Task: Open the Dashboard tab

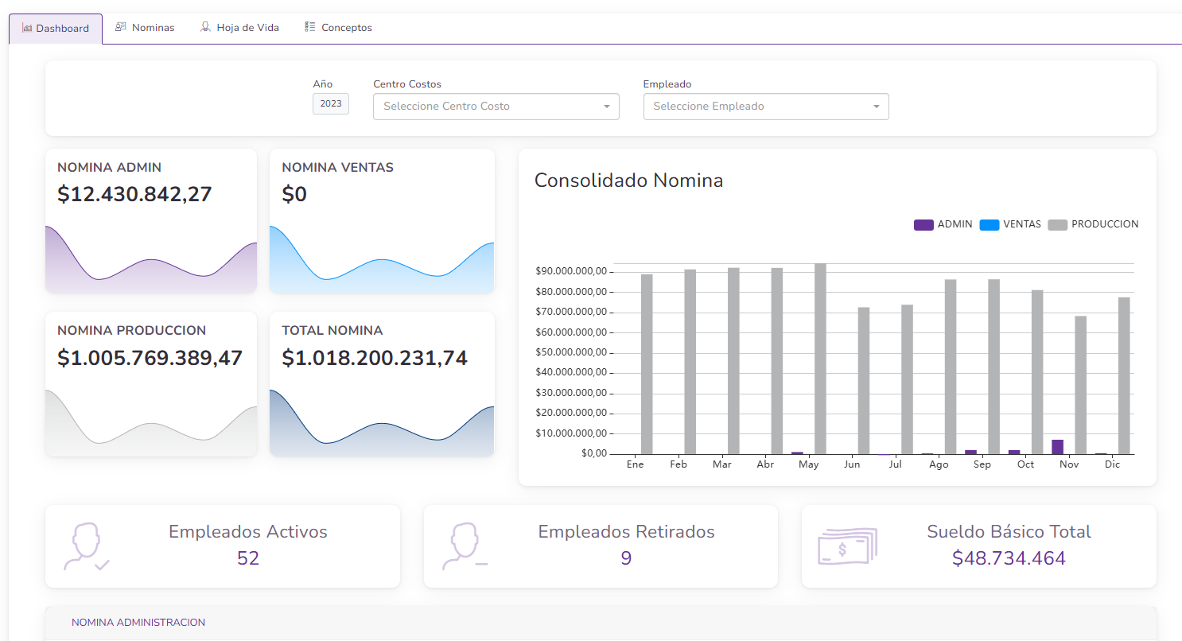Action: 56,29
